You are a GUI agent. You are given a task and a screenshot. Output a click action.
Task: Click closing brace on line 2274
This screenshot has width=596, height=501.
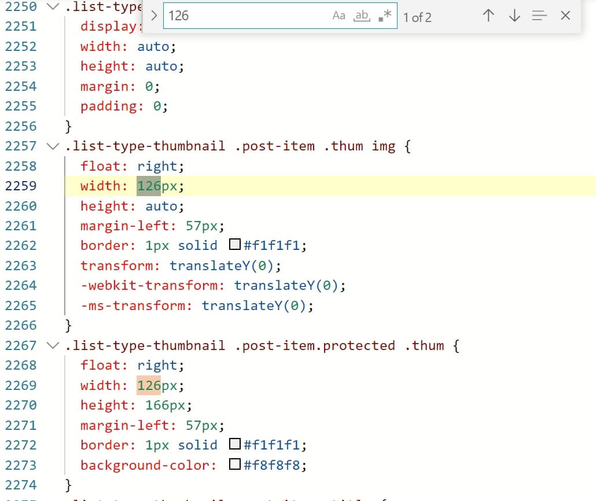point(68,485)
